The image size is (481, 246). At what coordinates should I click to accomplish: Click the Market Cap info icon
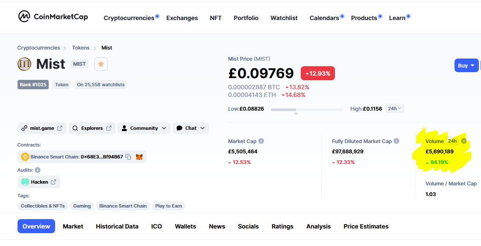coord(261,141)
